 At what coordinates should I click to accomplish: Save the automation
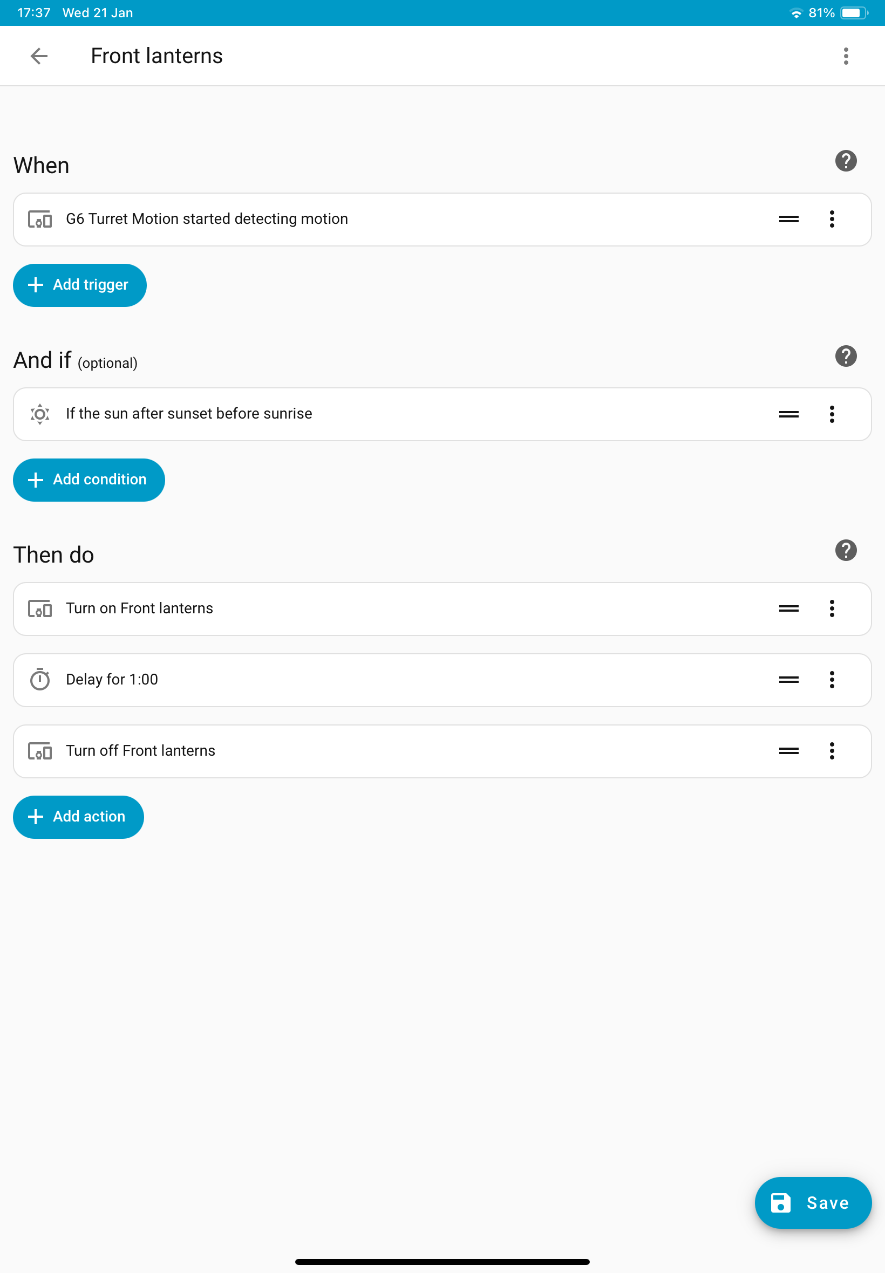click(x=812, y=1203)
